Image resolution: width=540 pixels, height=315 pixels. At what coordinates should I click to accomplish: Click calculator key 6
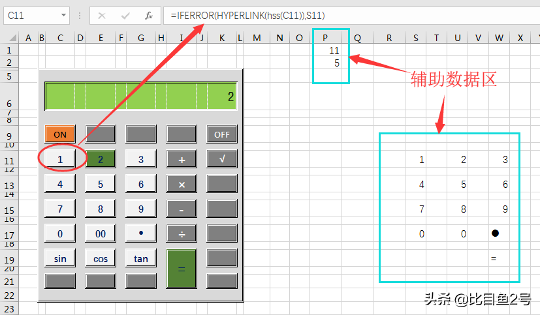point(141,184)
